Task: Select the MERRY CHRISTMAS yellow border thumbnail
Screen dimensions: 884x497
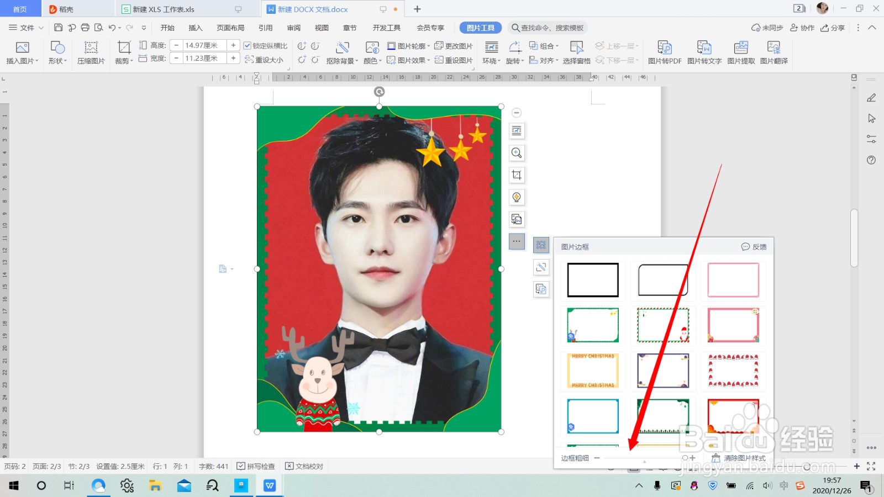Action: pos(593,371)
